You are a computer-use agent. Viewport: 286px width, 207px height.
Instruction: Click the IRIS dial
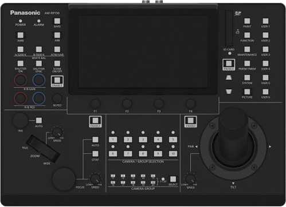20,121
